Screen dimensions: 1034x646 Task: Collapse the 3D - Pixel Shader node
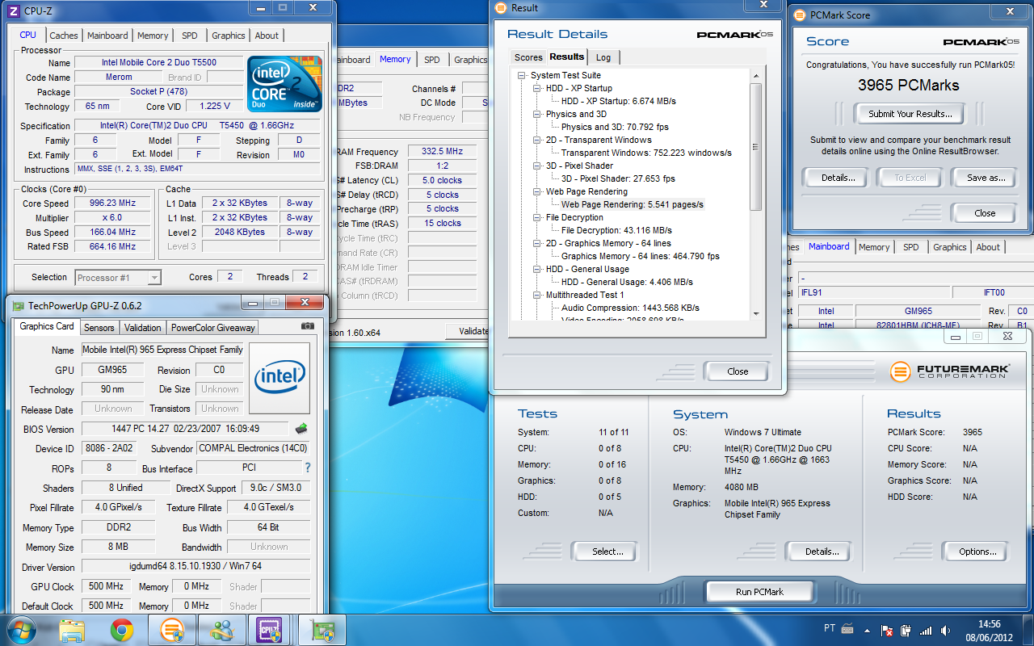pos(537,166)
